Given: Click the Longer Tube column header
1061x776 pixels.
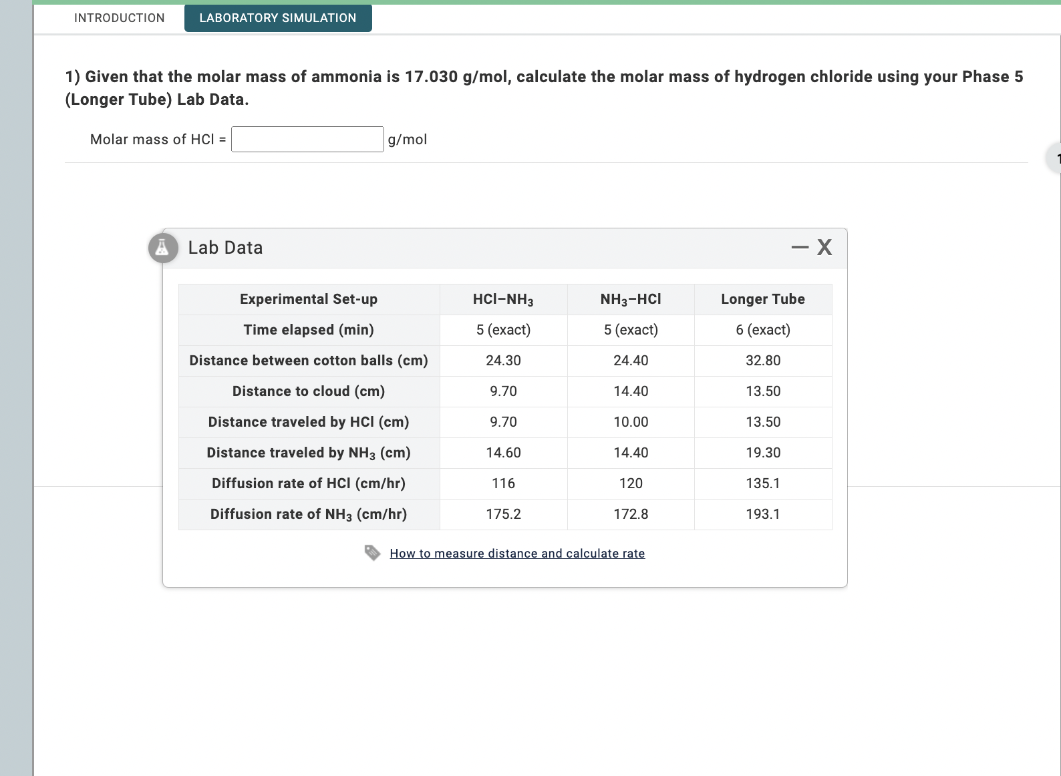Looking at the screenshot, I should [763, 299].
